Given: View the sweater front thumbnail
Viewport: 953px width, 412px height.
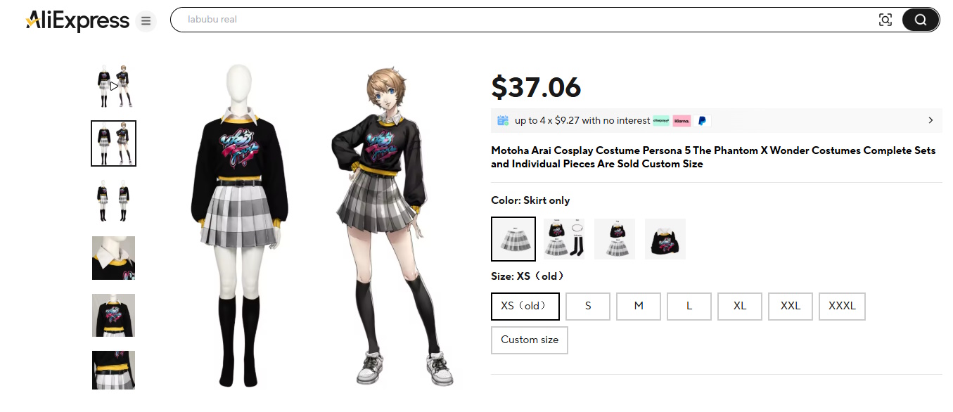Looking at the screenshot, I should pyautogui.click(x=113, y=316).
